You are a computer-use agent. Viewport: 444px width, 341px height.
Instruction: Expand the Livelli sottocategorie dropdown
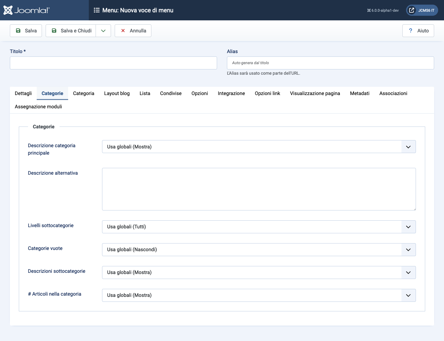coord(259,227)
